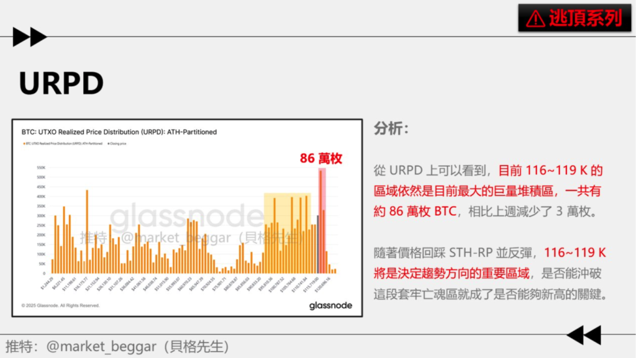Click the glassnode logo in the chart footer
This screenshot has height=358, width=636.
point(330,305)
